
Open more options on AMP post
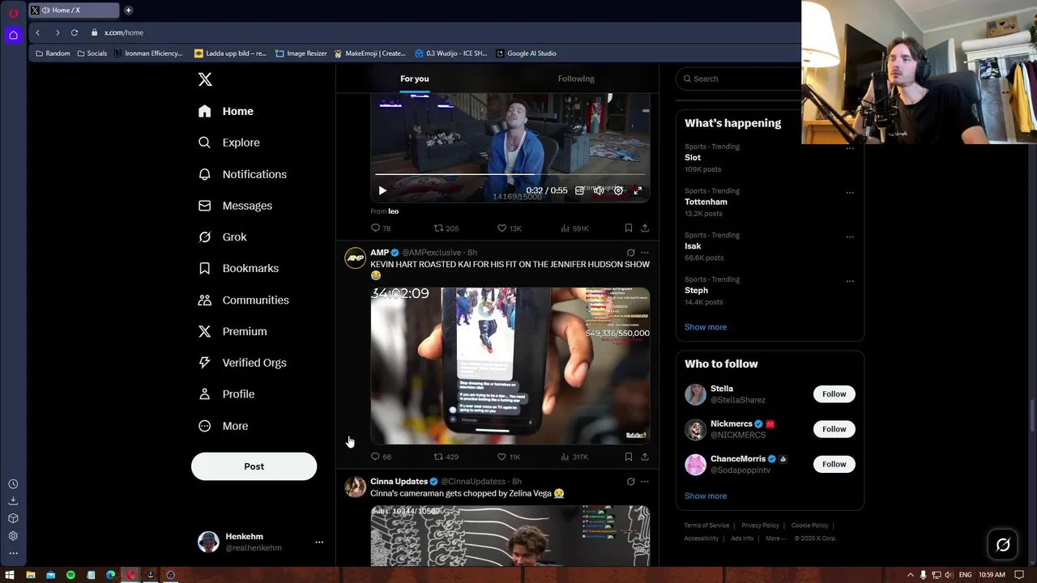click(645, 253)
